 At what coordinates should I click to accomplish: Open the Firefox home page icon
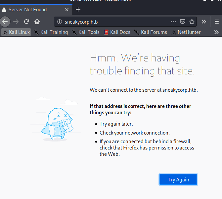coord(37,22)
